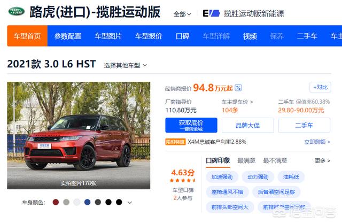This screenshot has width=342, height=224.
Task: Open the red Range Rover Sport photo
Action: point(79,135)
